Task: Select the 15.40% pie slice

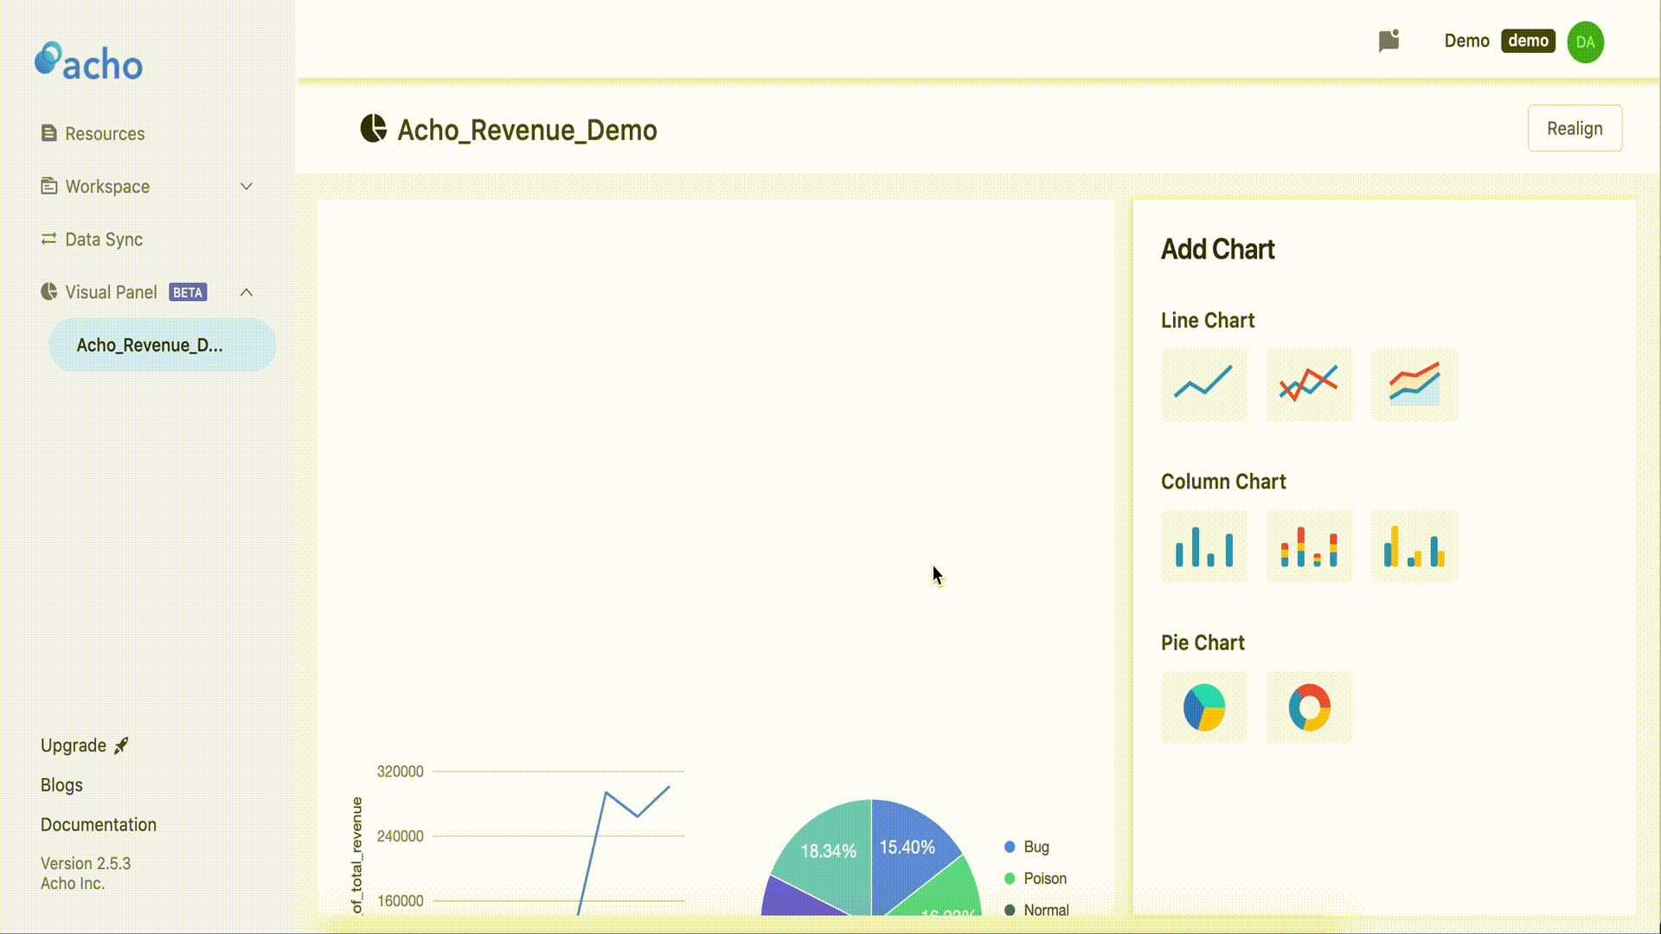Action: click(907, 848)
